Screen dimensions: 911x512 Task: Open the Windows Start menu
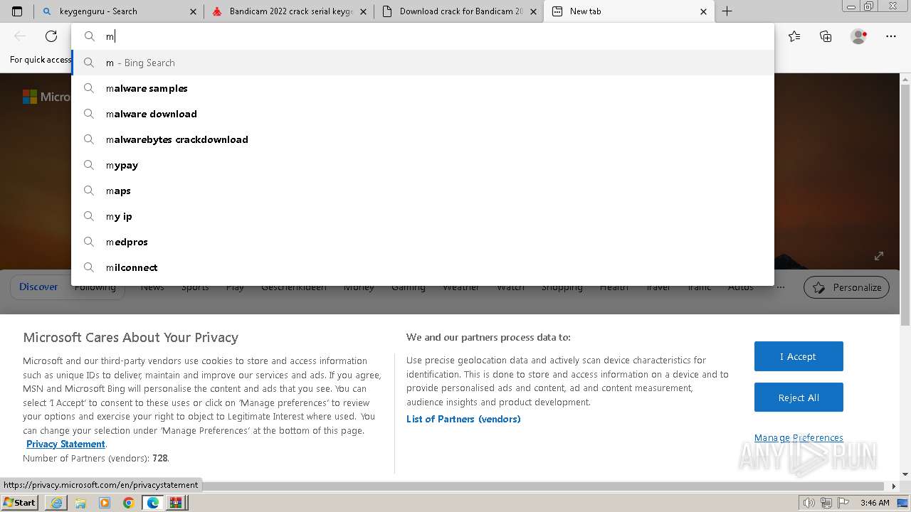(x=20, y=502)
